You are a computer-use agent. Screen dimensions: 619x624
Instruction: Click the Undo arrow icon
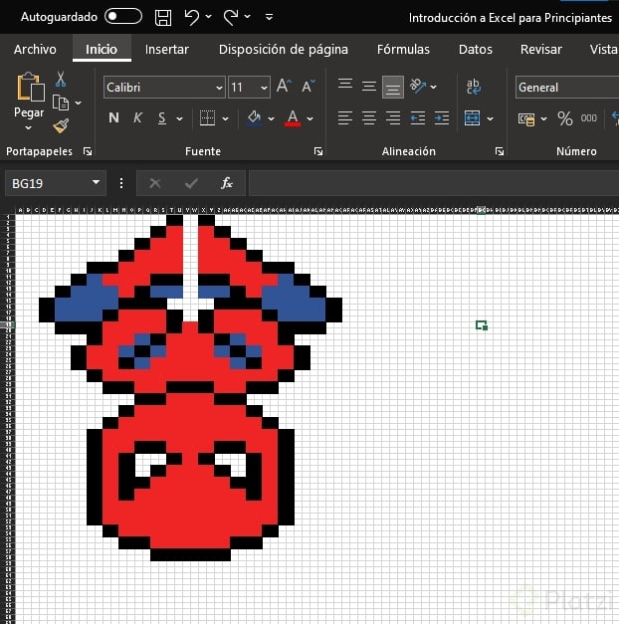(191, 17)
